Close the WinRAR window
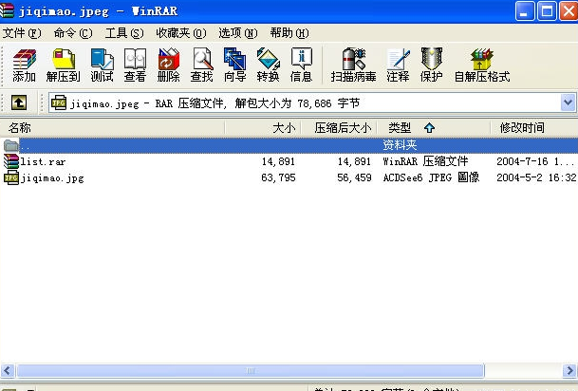 569,11
